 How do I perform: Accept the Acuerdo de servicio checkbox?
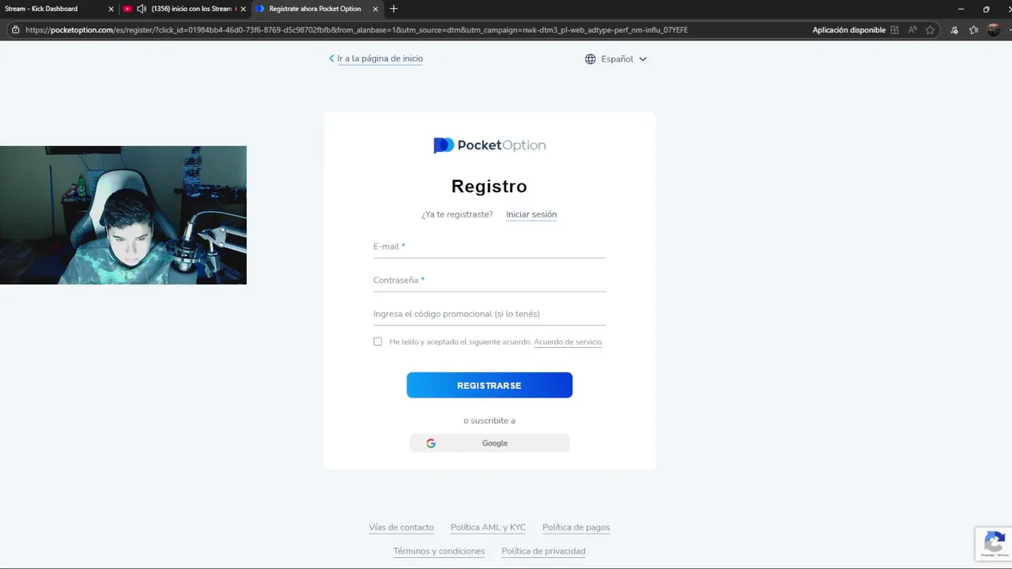coord(378,341)
